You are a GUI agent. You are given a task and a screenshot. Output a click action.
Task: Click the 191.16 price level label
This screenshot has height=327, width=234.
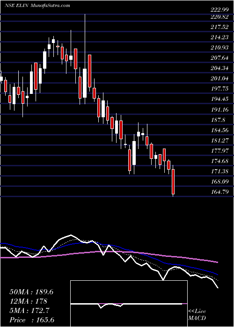click(219, 109)
